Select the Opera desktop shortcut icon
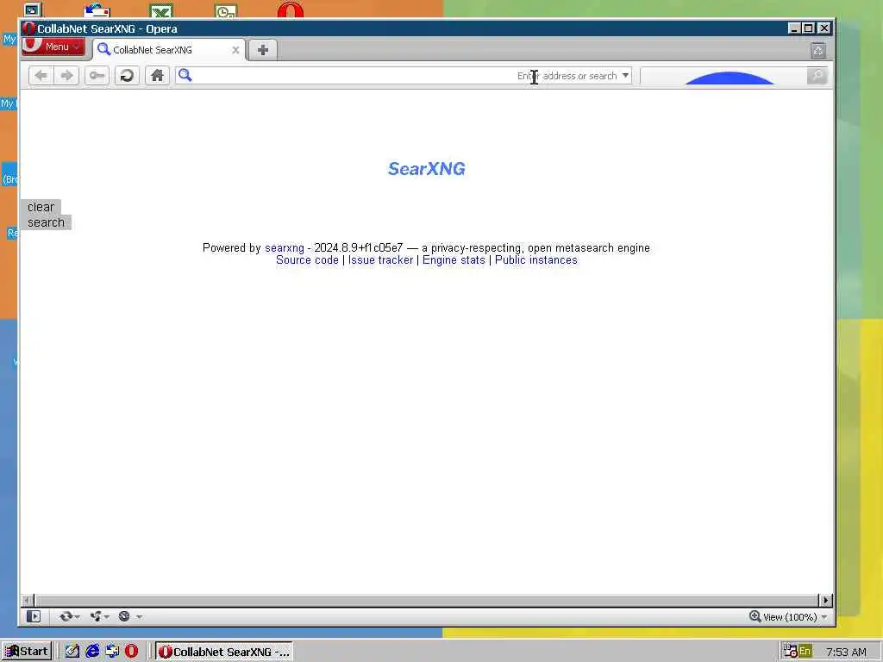 [290, 9]
